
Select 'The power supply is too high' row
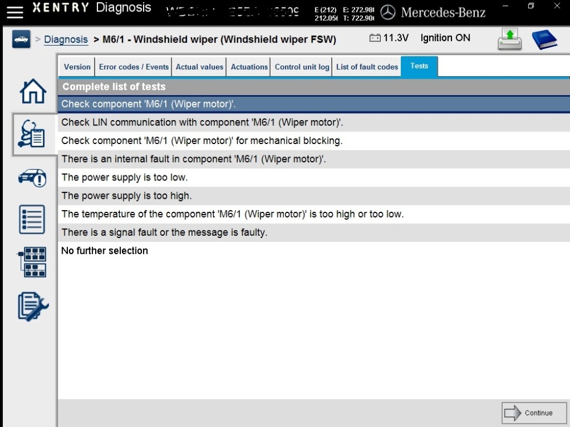click(x=313, y=196)
